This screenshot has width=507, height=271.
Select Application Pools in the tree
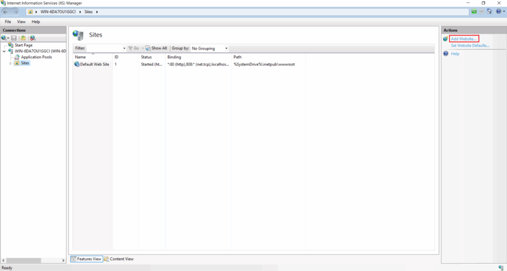tap(36, 57)
